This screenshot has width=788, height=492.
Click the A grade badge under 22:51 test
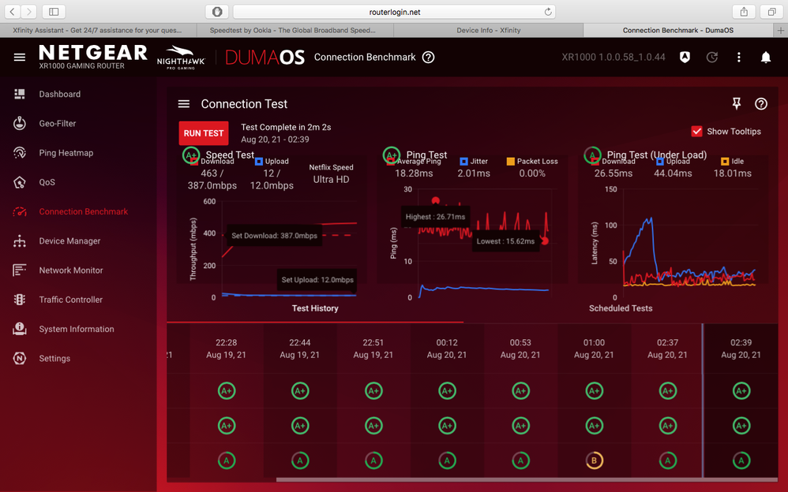[373, 460]
